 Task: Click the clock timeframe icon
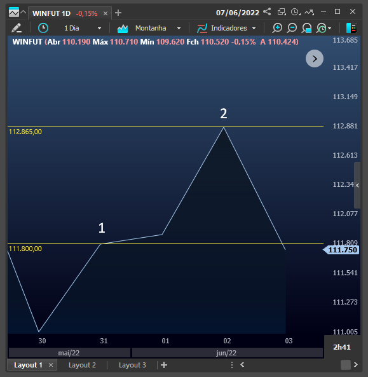click(43, 28)
